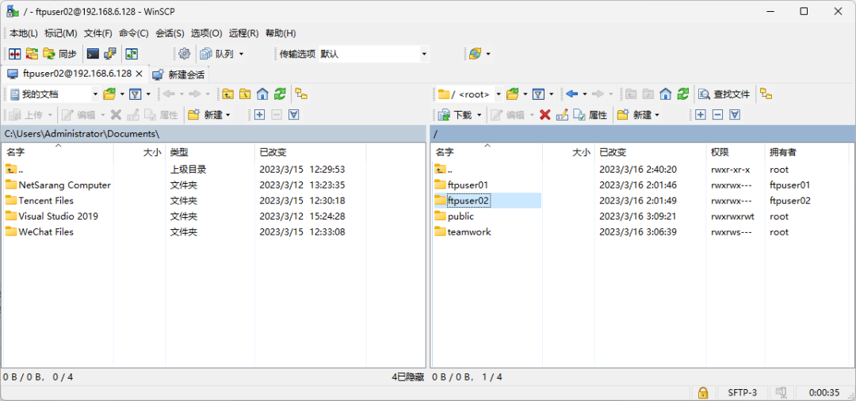Viewport: 856px width, 401px height.
Task: Open preferences via the gear icon
Action: (185, 53)
